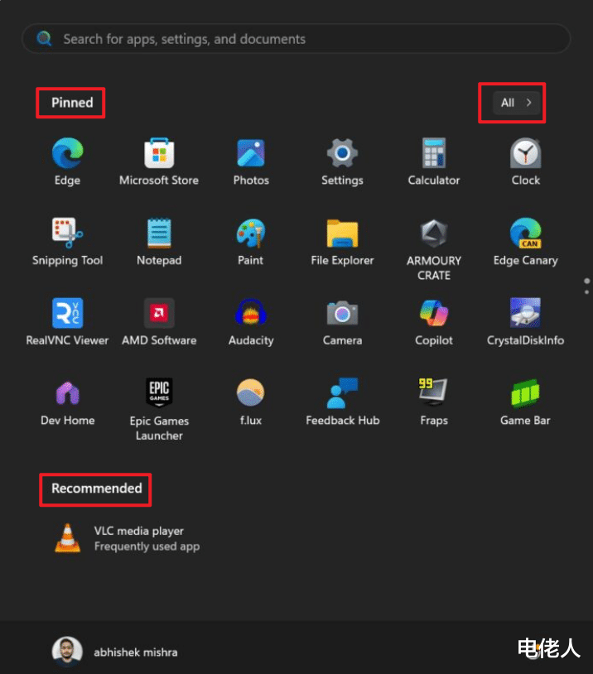Open Feedback Hub

point(342,402)
